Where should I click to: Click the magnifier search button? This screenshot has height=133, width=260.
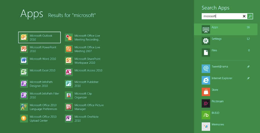point(250,16)
